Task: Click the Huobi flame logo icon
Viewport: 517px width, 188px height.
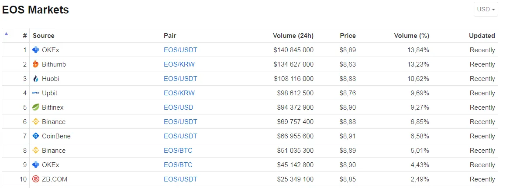Action: click(36, 79)
